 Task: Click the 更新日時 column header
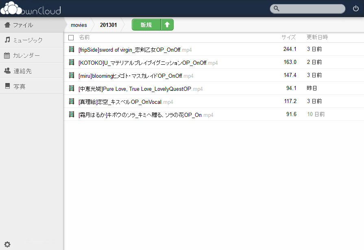[317, 37]
